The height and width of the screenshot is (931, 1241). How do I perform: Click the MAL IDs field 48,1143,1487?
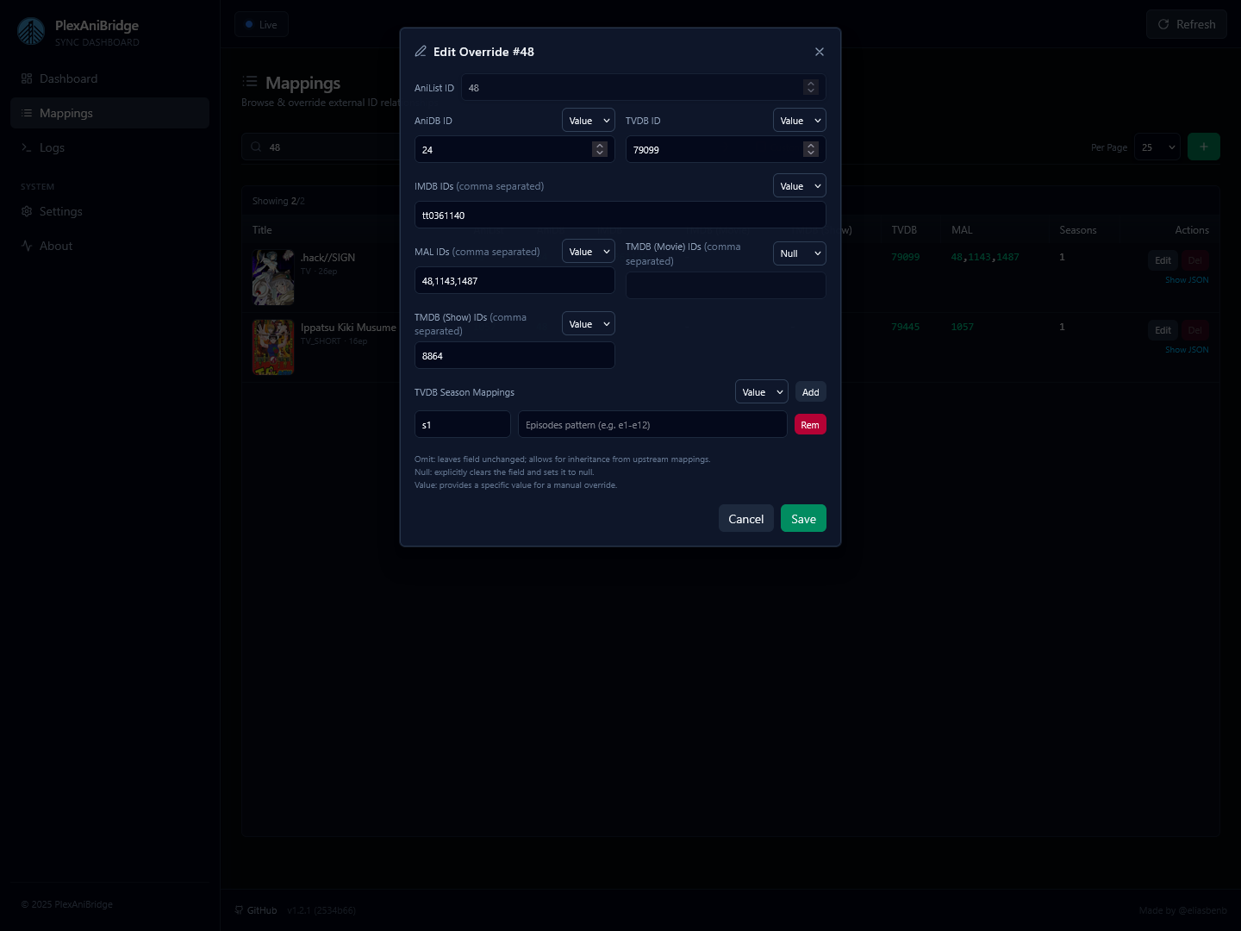(x=514, y=280)
